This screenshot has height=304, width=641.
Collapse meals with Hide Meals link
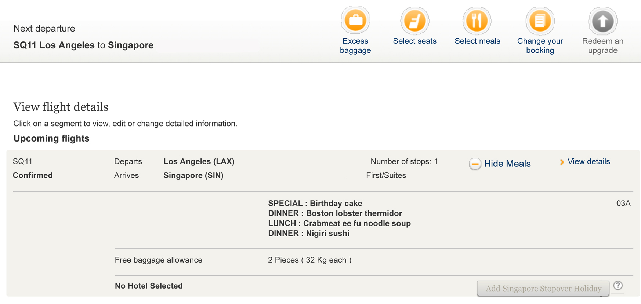point(507,164)
